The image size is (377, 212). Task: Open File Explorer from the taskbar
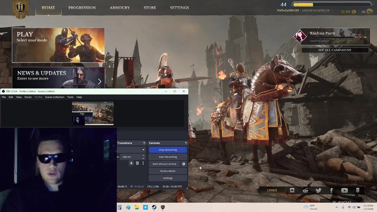point(137,207)
